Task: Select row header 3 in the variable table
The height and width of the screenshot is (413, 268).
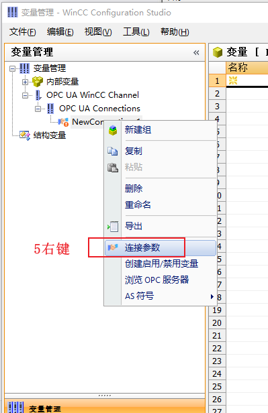Action: coord(217,107)
